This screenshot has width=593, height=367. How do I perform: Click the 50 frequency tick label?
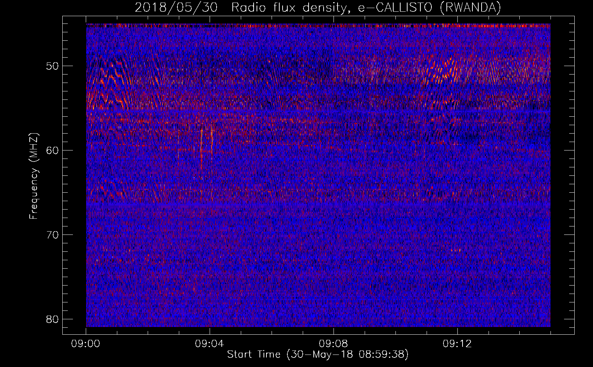pos(52,66)
